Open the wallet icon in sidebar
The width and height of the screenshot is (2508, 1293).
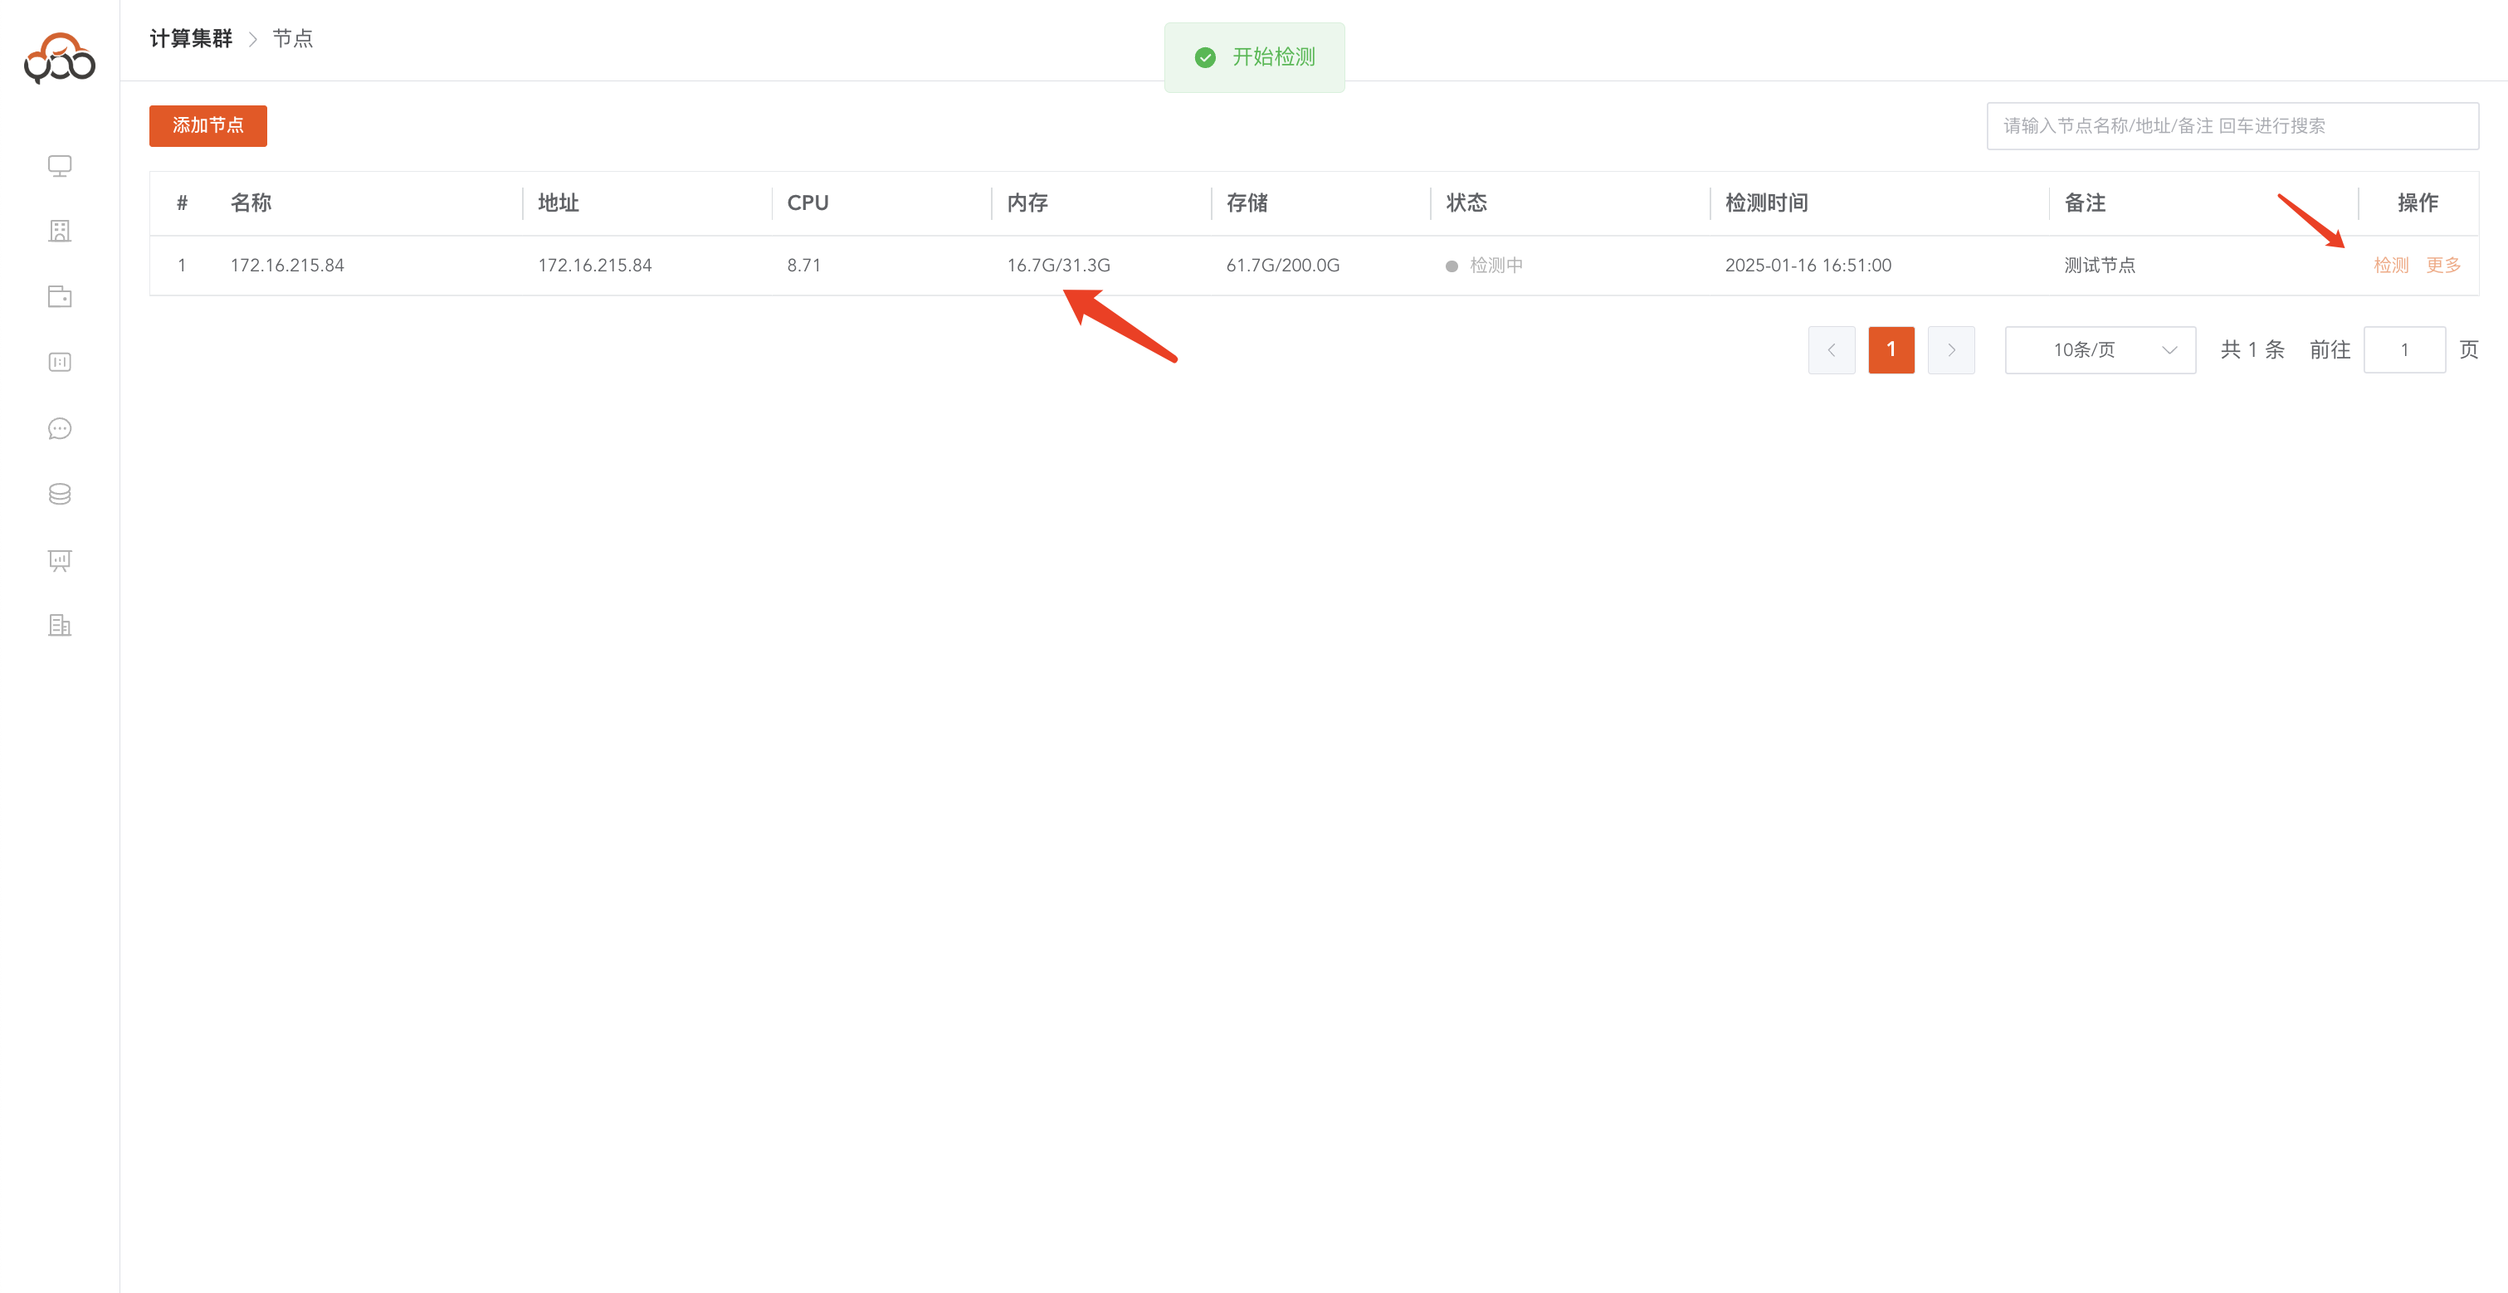pos(60,296)
